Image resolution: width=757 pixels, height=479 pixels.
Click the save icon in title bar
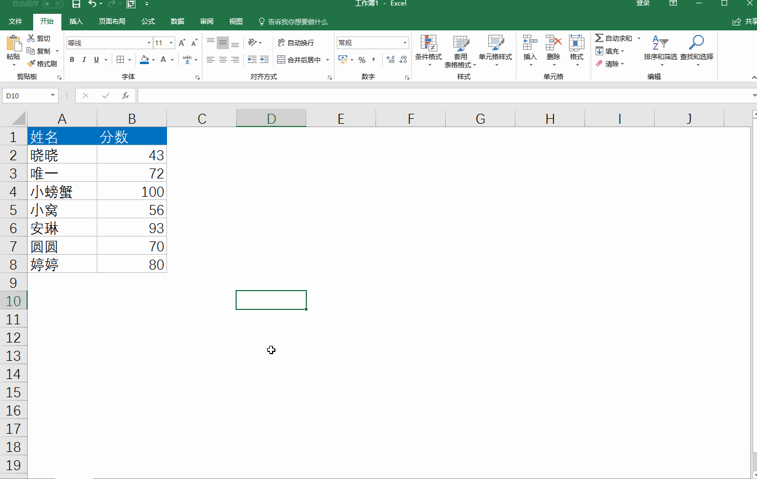[76, 4]
